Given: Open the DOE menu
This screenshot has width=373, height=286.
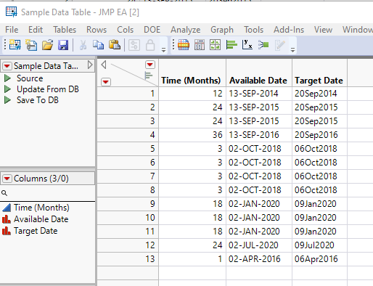Looking at the screenshot, I should tap(152, 30).
